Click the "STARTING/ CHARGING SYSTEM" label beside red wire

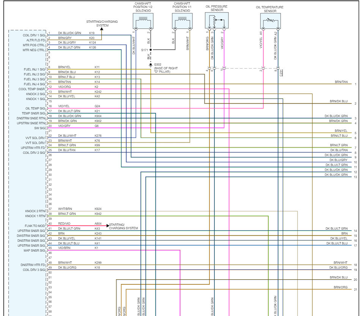click(123, 226)
